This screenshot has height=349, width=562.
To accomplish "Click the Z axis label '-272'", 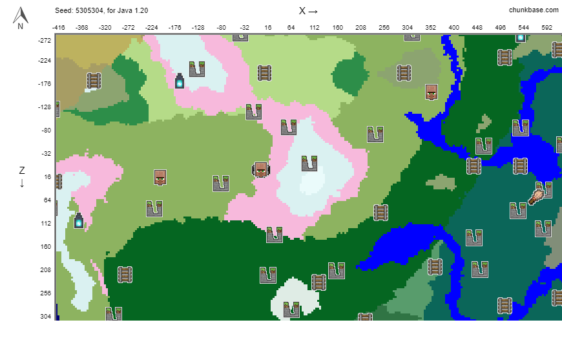I will tap(45, 41).
